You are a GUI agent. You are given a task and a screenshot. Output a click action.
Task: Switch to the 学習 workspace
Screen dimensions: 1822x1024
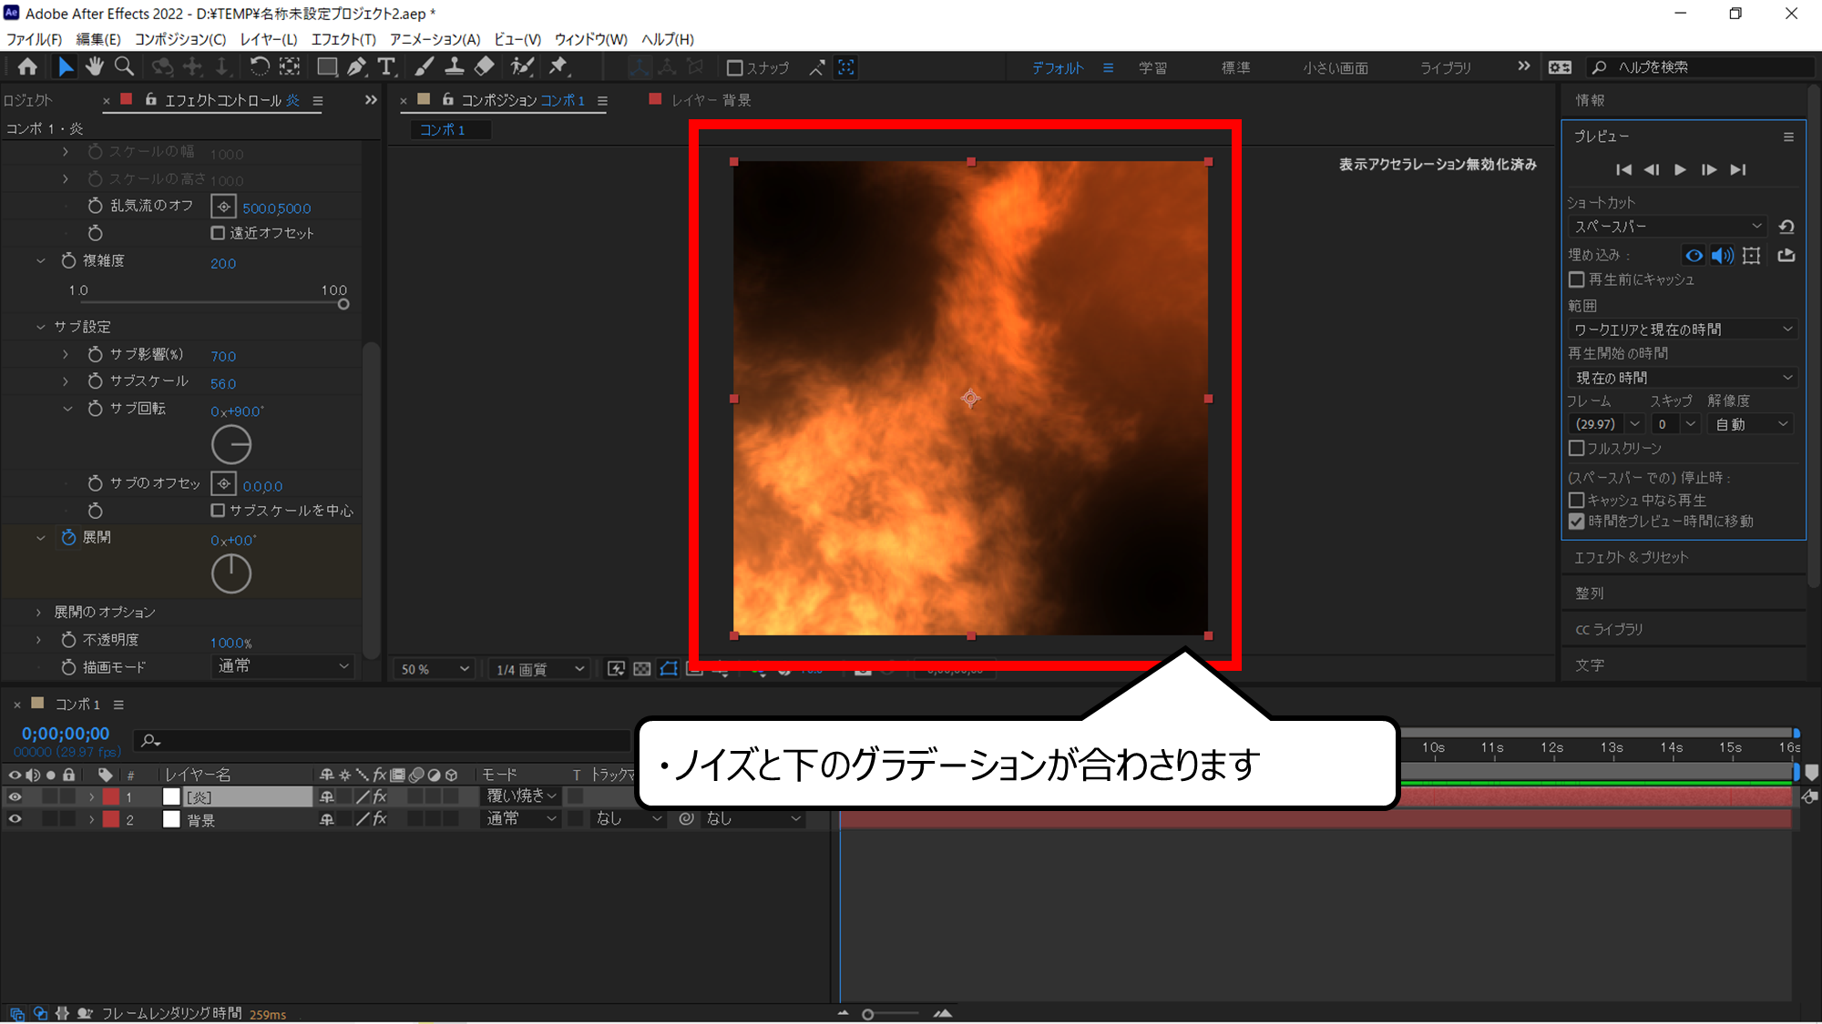pyautogui.click(x=1152, y=68)
